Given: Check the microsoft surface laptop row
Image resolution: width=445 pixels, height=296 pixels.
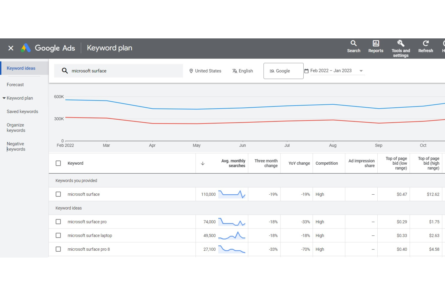Looking at the screenshot, I should 58,235.
